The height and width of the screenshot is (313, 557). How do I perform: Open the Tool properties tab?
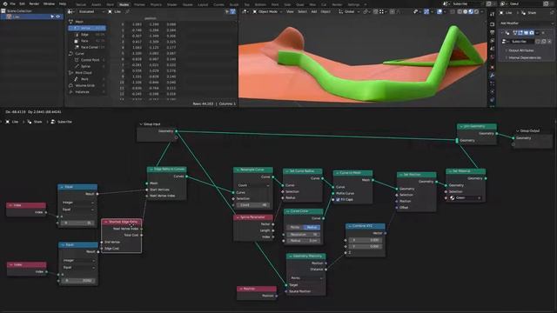(x=492, y=15)
